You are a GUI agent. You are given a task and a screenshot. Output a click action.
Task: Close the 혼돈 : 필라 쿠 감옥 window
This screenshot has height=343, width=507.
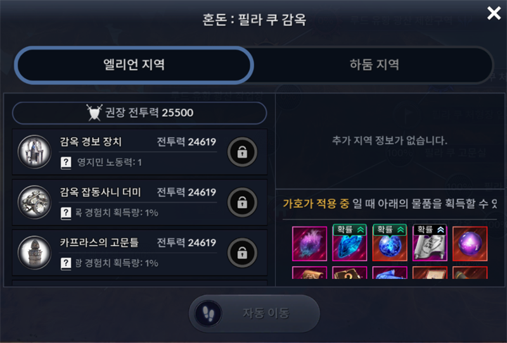pyautogui.click(x=494, y=13)
